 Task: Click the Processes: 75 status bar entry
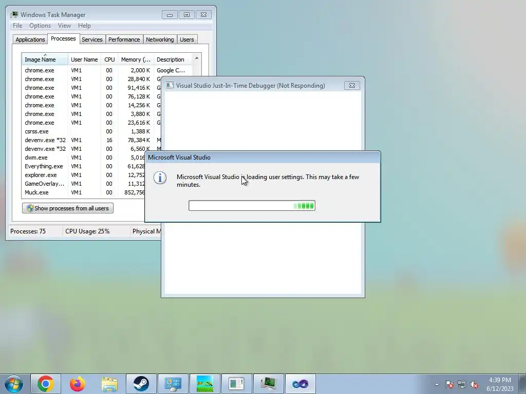28,231
